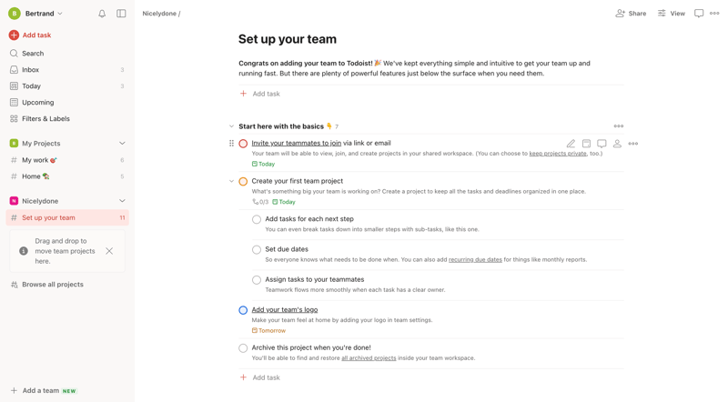Screen dimensions: 728x402
Task: Open the Set due dates subtask
Action: click(x=287, y=249)
